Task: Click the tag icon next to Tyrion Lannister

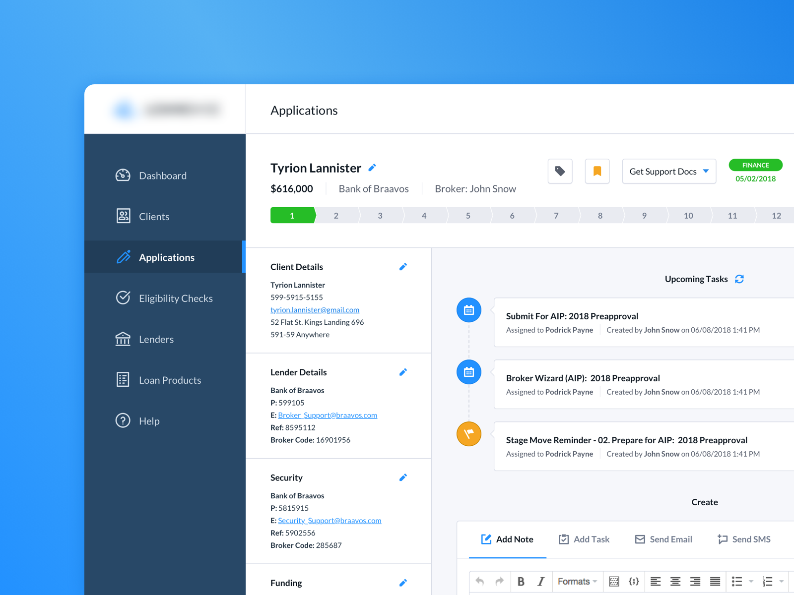Action: click(560, 171)
